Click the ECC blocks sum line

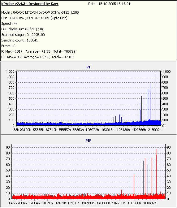pyautogui.click(x=23, y=29)
